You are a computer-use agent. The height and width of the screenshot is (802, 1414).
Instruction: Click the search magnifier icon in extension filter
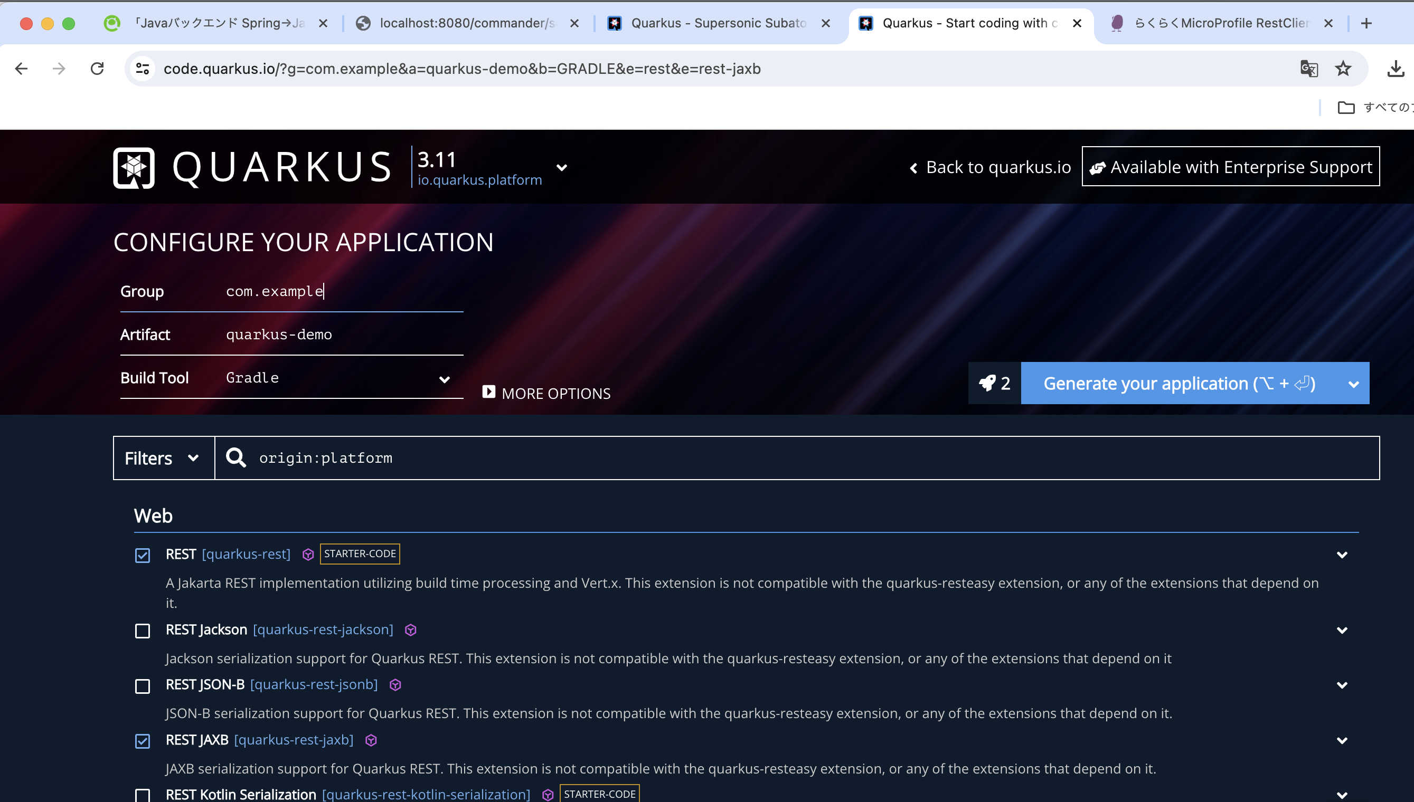pos(236,458)
